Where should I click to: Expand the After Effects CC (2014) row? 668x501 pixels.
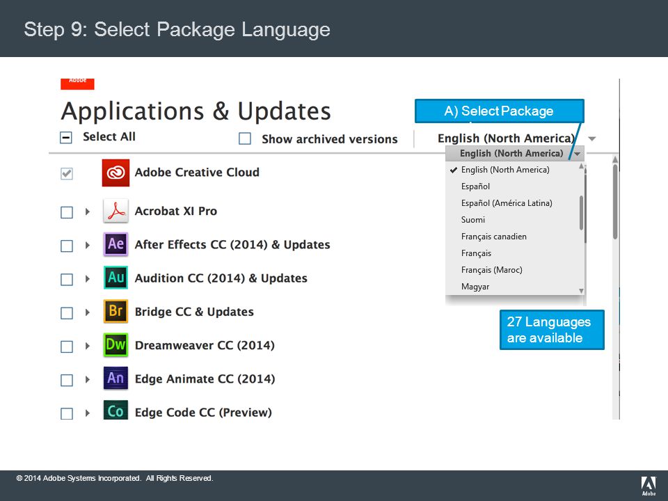click(x=88, y=245)
